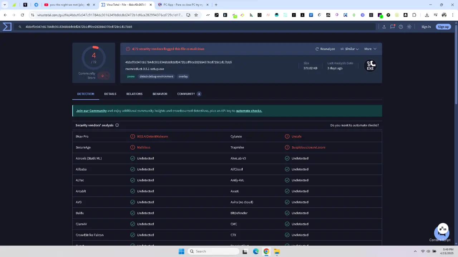The height and width of the screenshot is (257, 458).
Task: Expand the Similar dropdown
Action: point(350,49)
